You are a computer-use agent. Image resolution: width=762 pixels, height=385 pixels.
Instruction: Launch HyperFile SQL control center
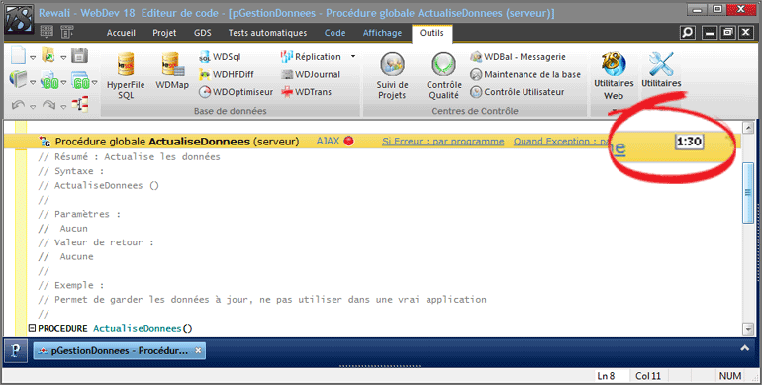126,76
